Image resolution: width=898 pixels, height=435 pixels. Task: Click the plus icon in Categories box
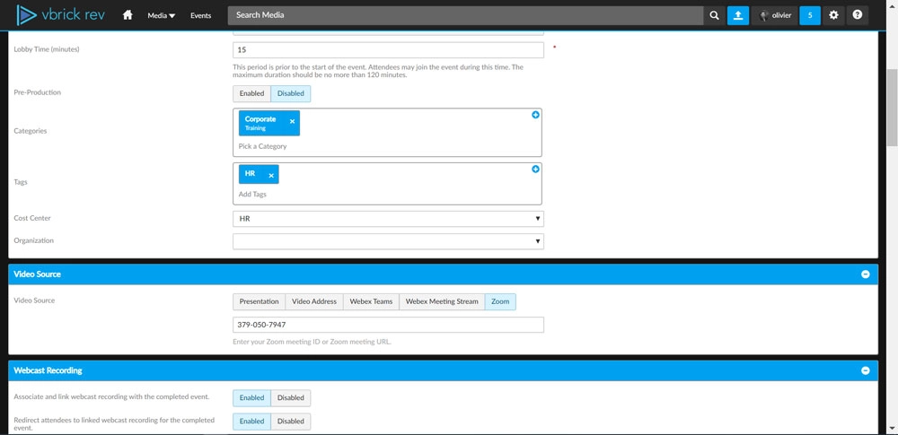click(535, 115)
